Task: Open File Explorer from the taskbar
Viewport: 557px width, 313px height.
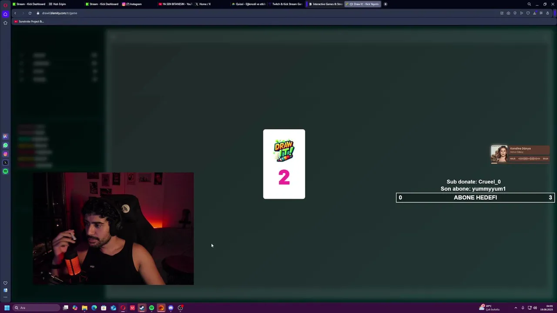Action: point(84,308)
